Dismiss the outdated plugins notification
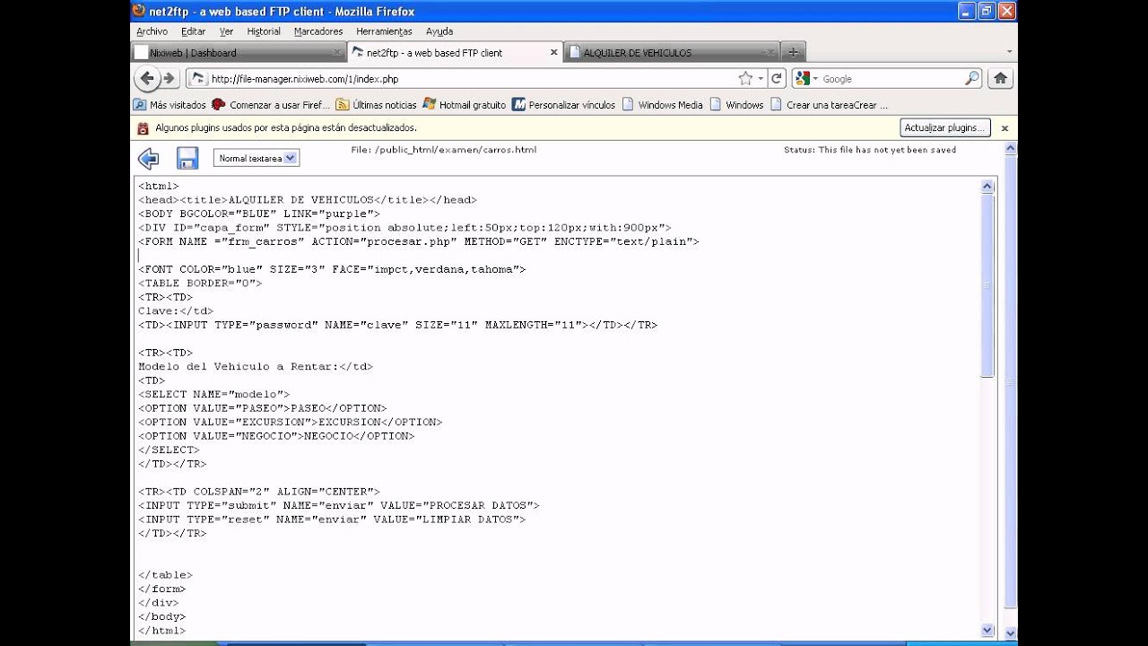Screen dimensions: 1148x646 click(1004, 128)
